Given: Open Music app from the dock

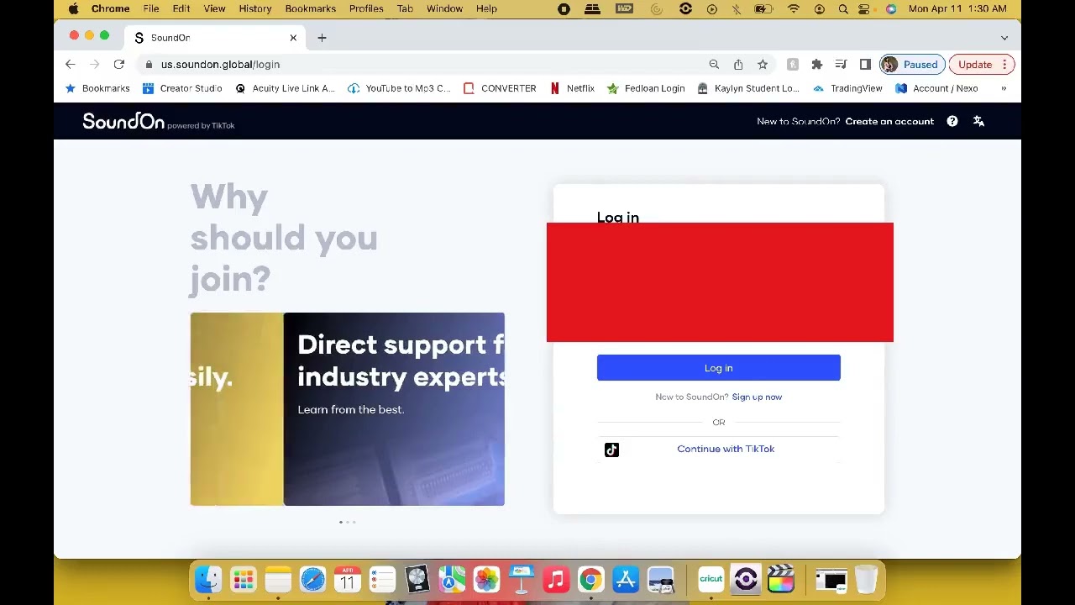Looking at the screenshot, I should point(556,580).
